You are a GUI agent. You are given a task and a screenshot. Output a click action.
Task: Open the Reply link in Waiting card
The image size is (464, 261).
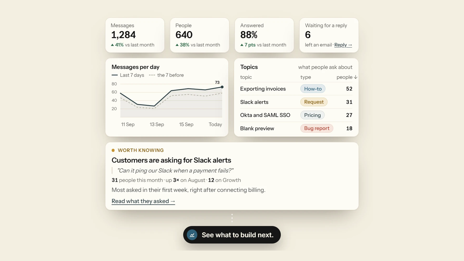pos(343,45)
